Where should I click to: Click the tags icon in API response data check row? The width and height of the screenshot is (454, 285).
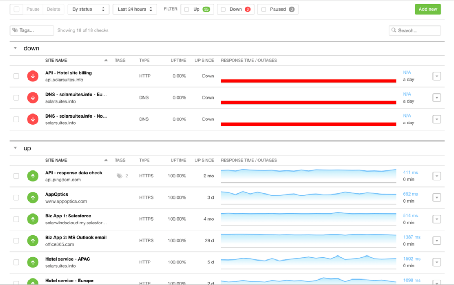119,176
